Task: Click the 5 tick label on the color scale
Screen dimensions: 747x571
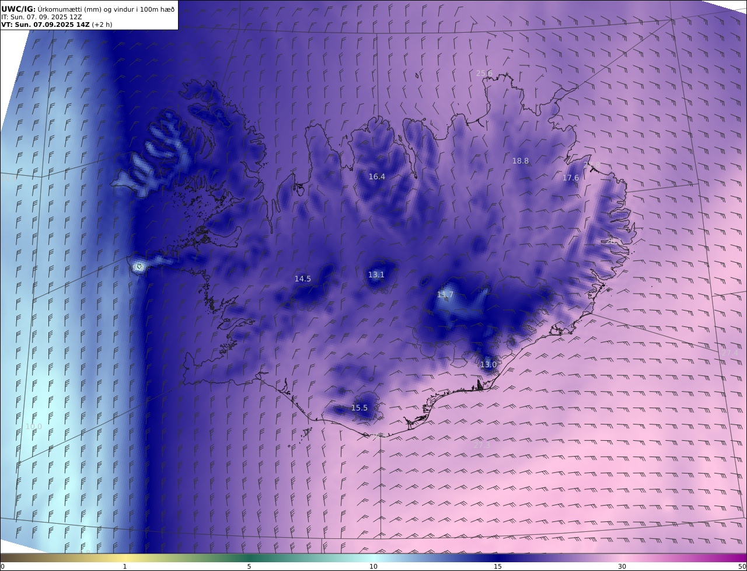Action: (x=249, y=566)
